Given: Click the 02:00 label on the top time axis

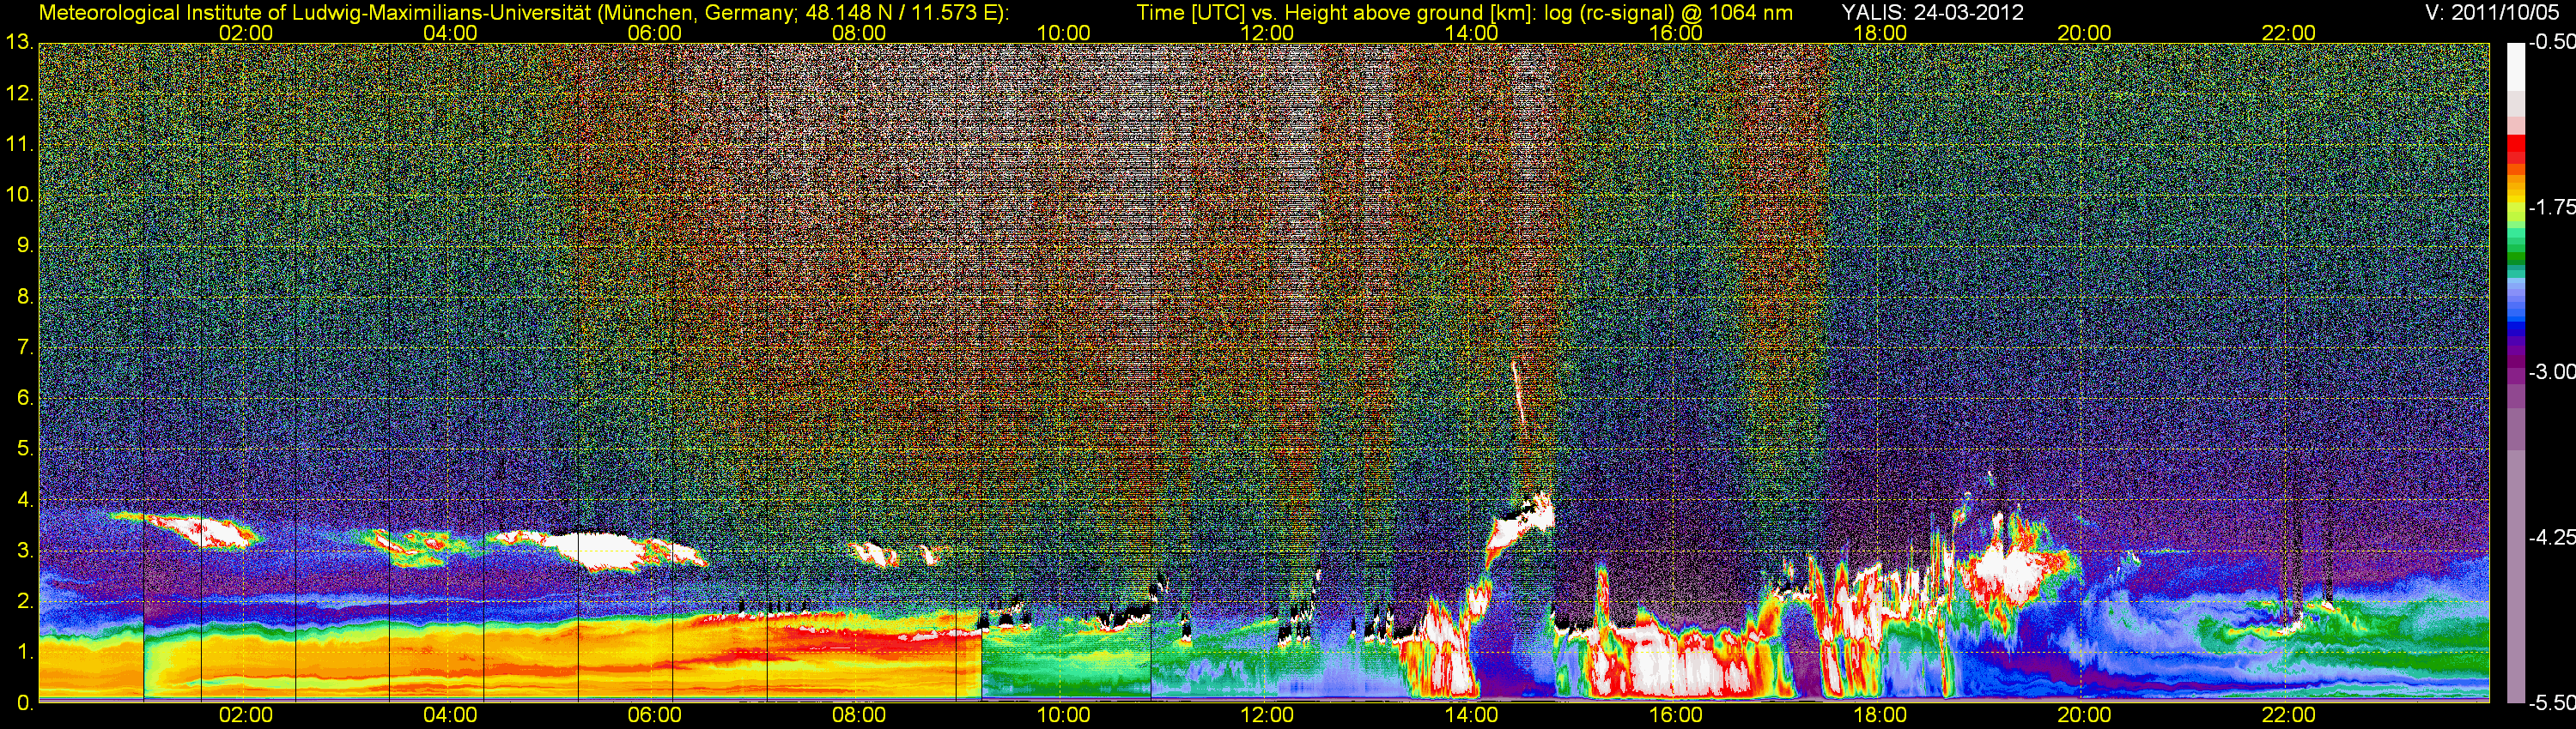Looking at the screenshot, I should click(246, 33).
